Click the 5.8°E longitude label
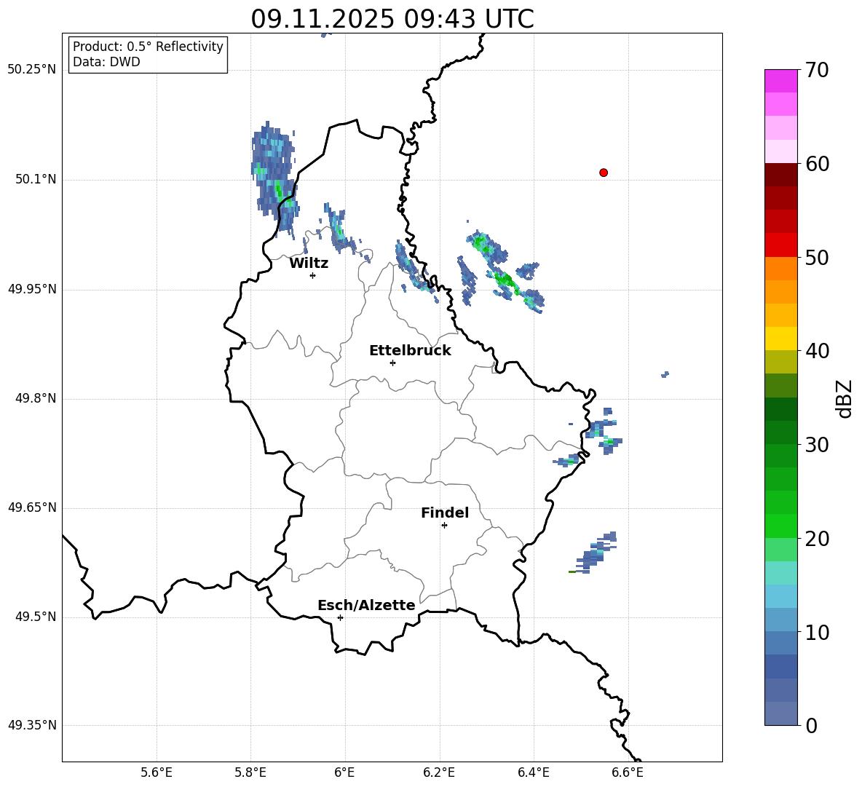862x787 pixels. pyautogui.click(x=250, y=772)
